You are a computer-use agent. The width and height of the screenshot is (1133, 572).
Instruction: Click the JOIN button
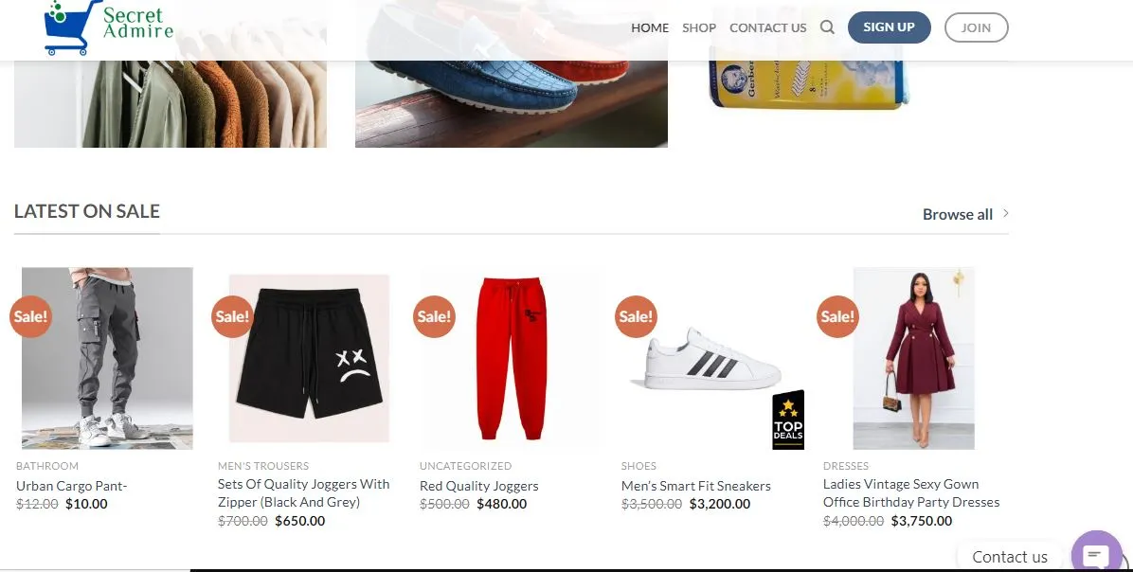point(976,27)
